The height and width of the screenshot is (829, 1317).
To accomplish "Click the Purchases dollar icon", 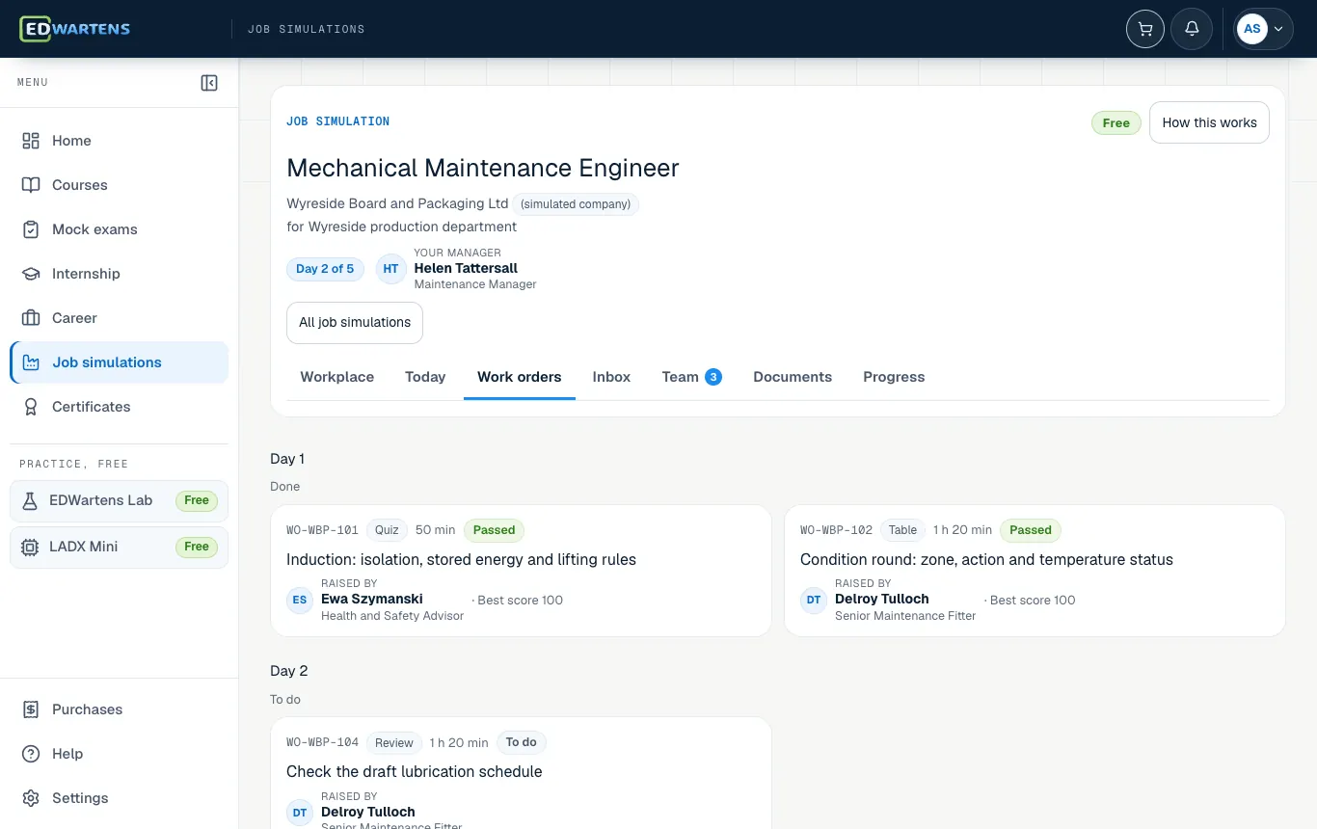I will click(31, 709).
